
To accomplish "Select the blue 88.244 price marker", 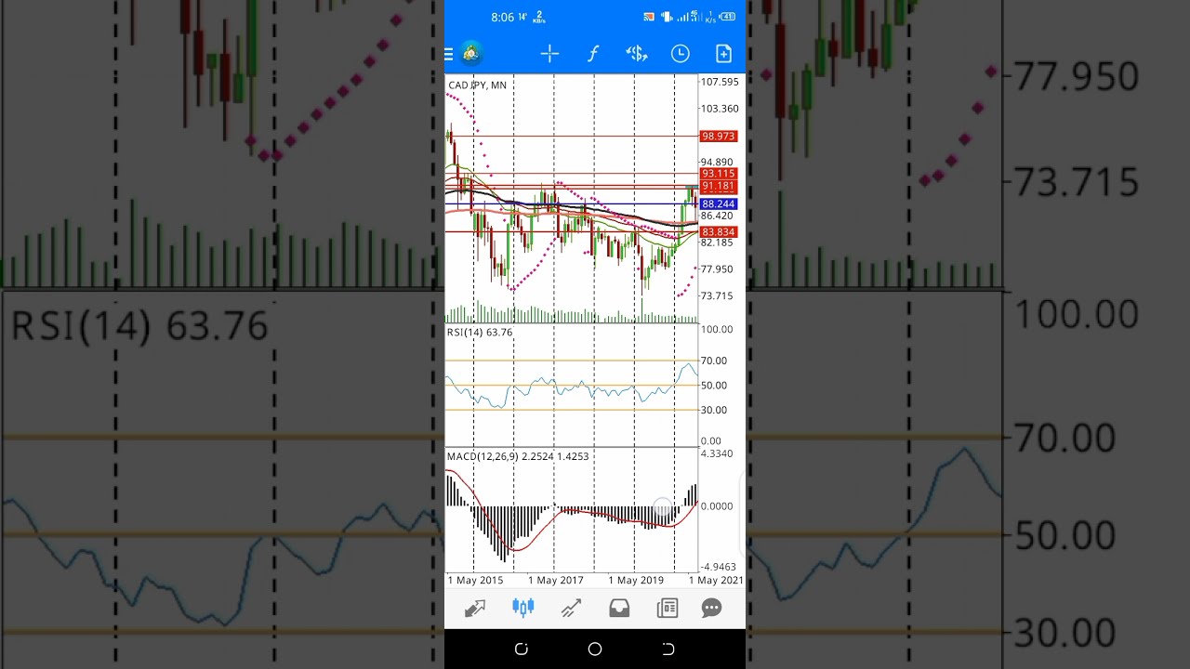I will pyautogui.click(x=719, y=204).
